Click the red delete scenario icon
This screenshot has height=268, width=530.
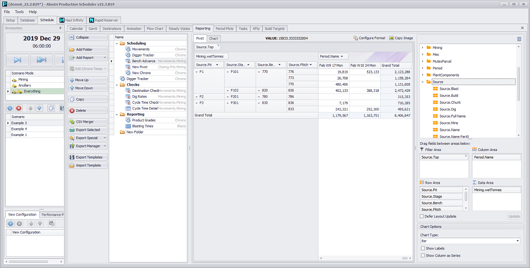[x=19, y=108]
